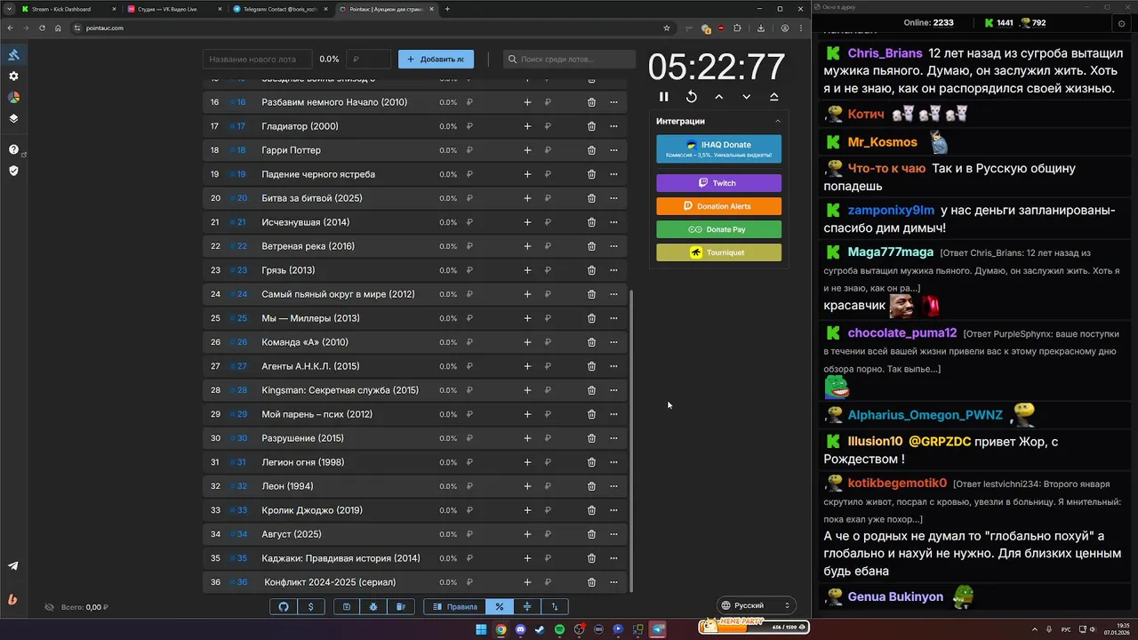Image resolution: width=1138 pixels, height=640 pixels.
Task: Open more options for Ветреная река (2016)
Action: pyautogui.click(x=613, y=246)
